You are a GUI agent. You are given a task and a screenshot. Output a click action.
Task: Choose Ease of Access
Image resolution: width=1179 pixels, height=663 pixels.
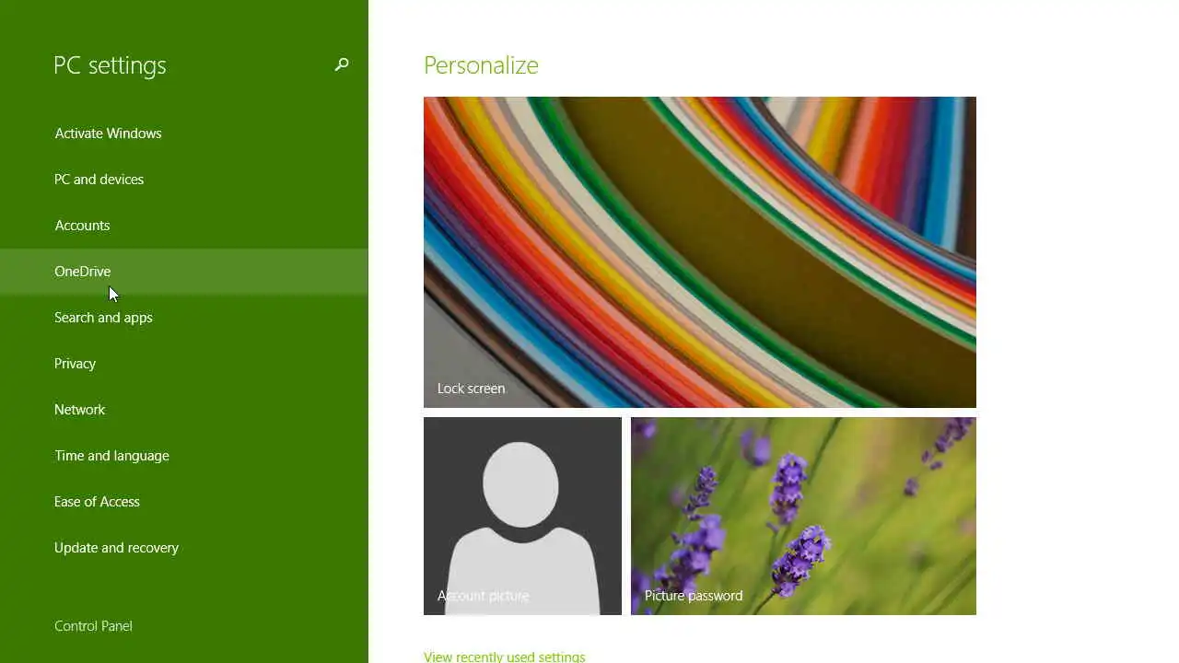[x=184, y=502]
